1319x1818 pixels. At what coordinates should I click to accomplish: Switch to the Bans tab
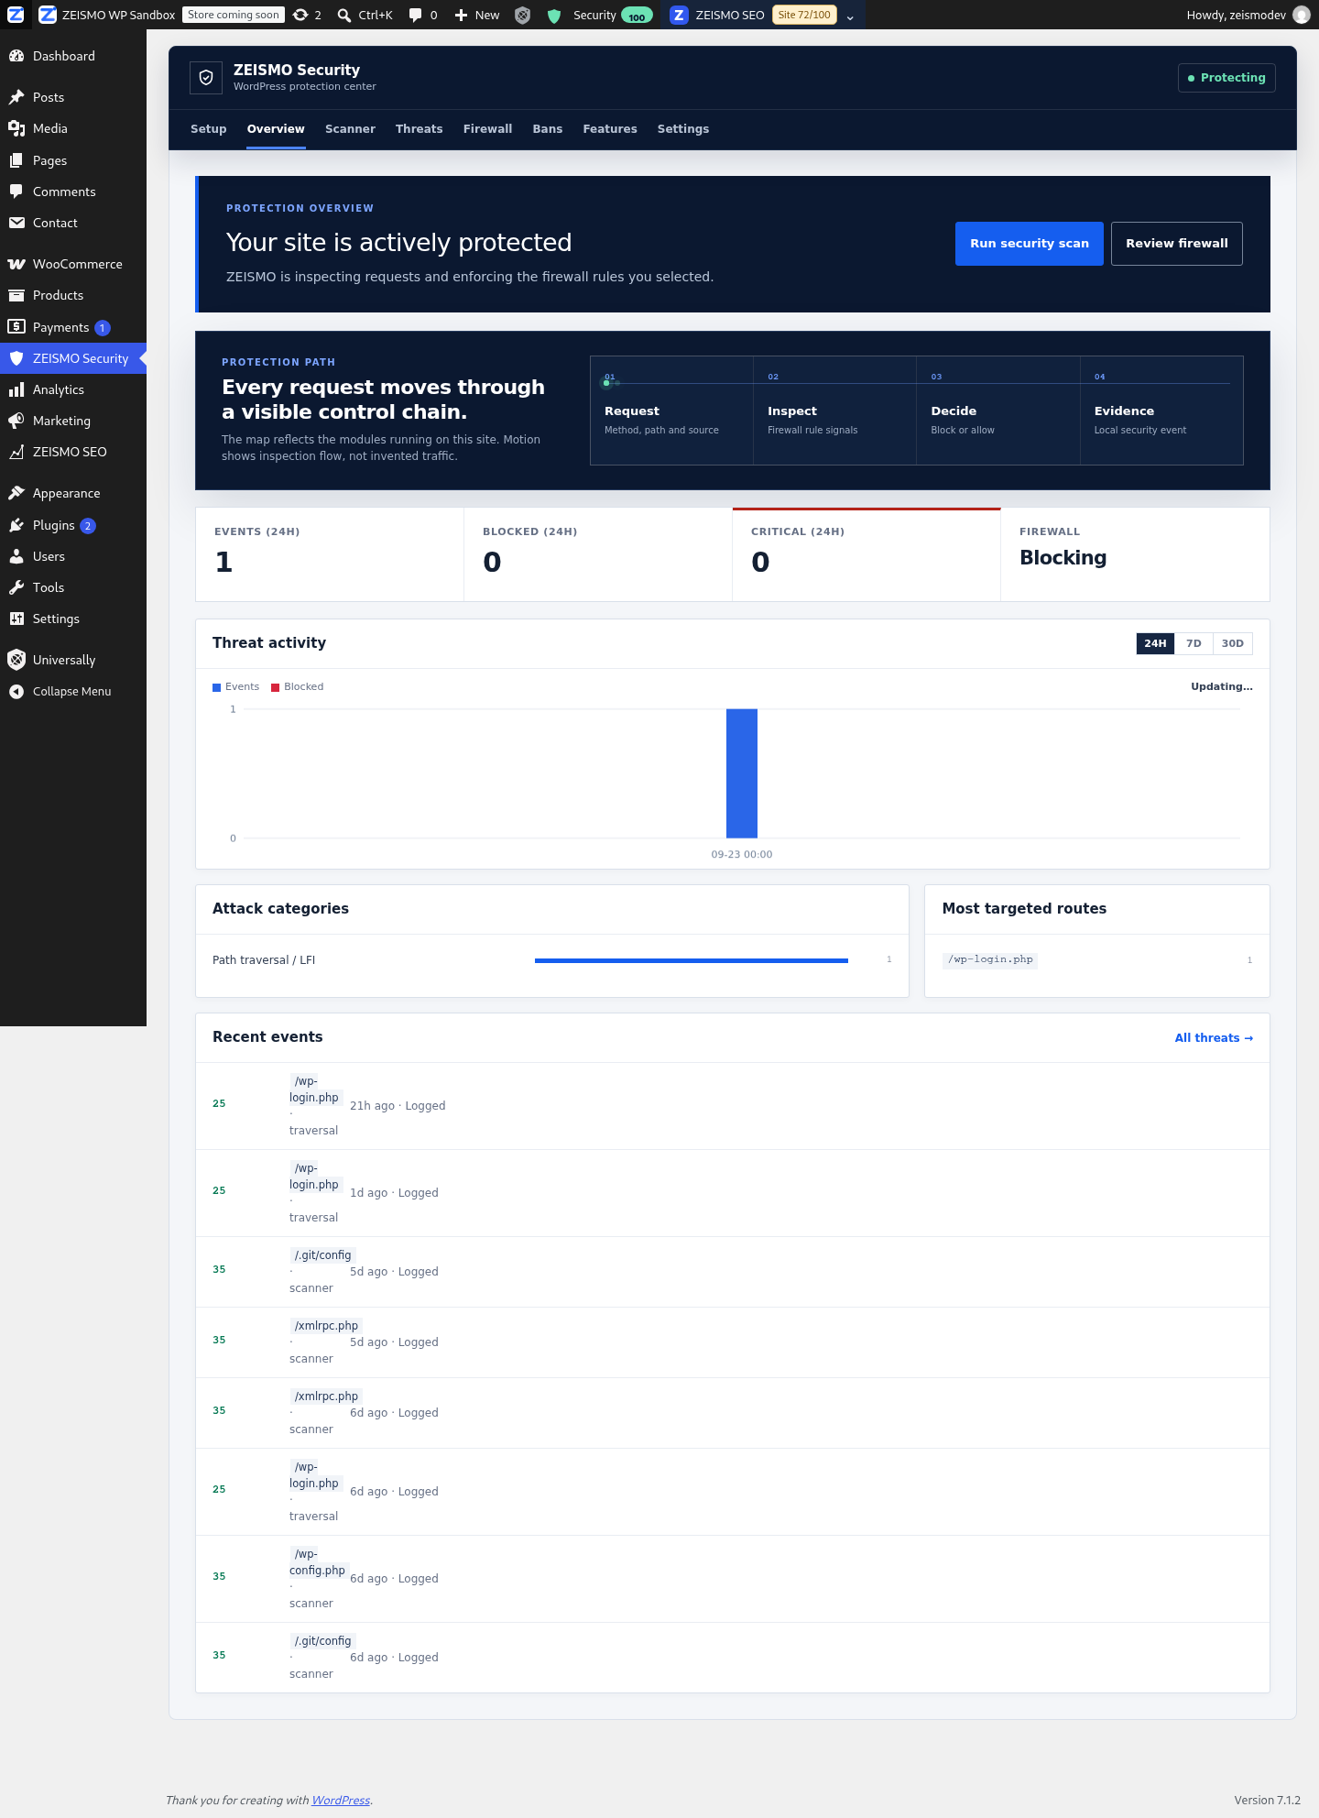(548, 129)
